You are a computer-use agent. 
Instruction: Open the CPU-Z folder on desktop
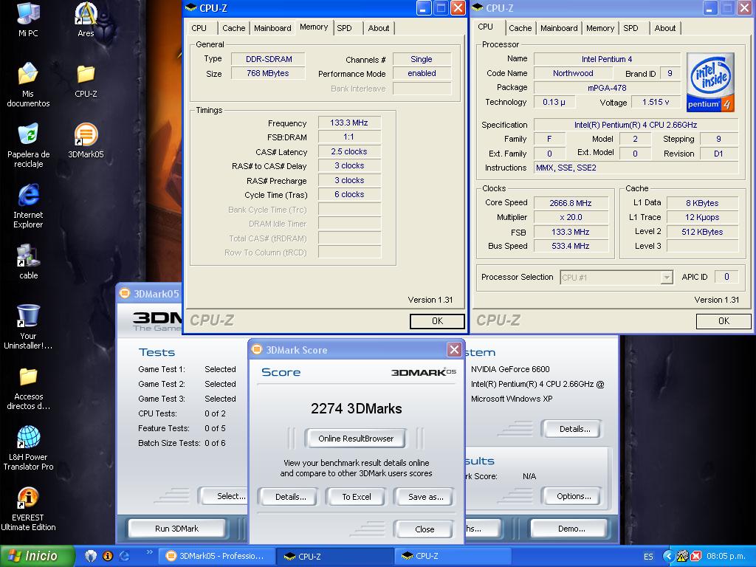[x=86, y=75]
